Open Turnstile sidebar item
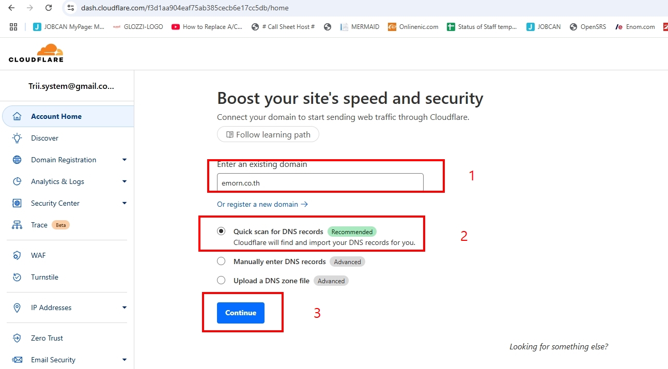Viewport: 668px width, 369px height. tap(67, 277)
